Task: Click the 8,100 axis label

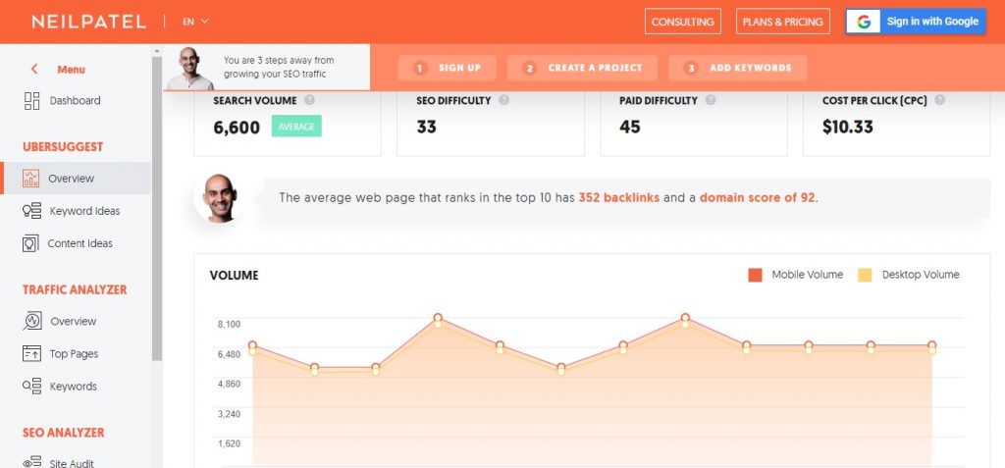Action: pyautogui.click(x=229, y=325)
